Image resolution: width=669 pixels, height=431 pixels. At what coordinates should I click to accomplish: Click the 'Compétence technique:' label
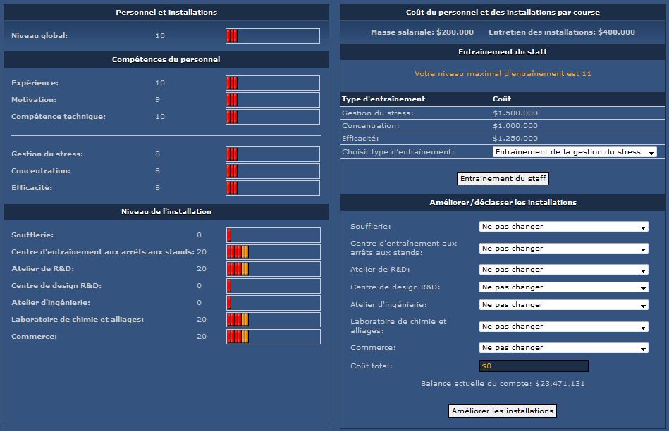point(59,117)
